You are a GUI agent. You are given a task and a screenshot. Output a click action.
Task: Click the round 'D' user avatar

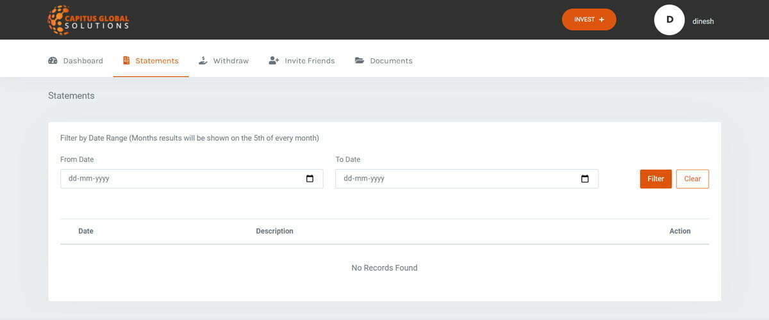(669, 20)
